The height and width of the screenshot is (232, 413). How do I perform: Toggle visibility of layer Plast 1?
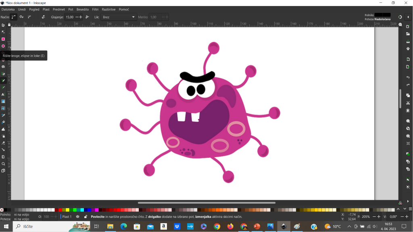78,217
